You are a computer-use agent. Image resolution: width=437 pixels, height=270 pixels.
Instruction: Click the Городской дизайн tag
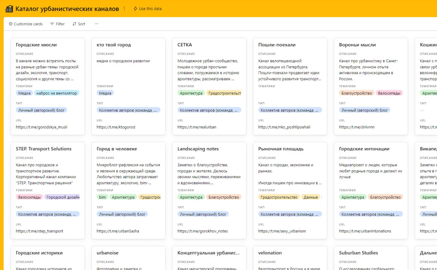pyautogui.click(x=62, y=197)
